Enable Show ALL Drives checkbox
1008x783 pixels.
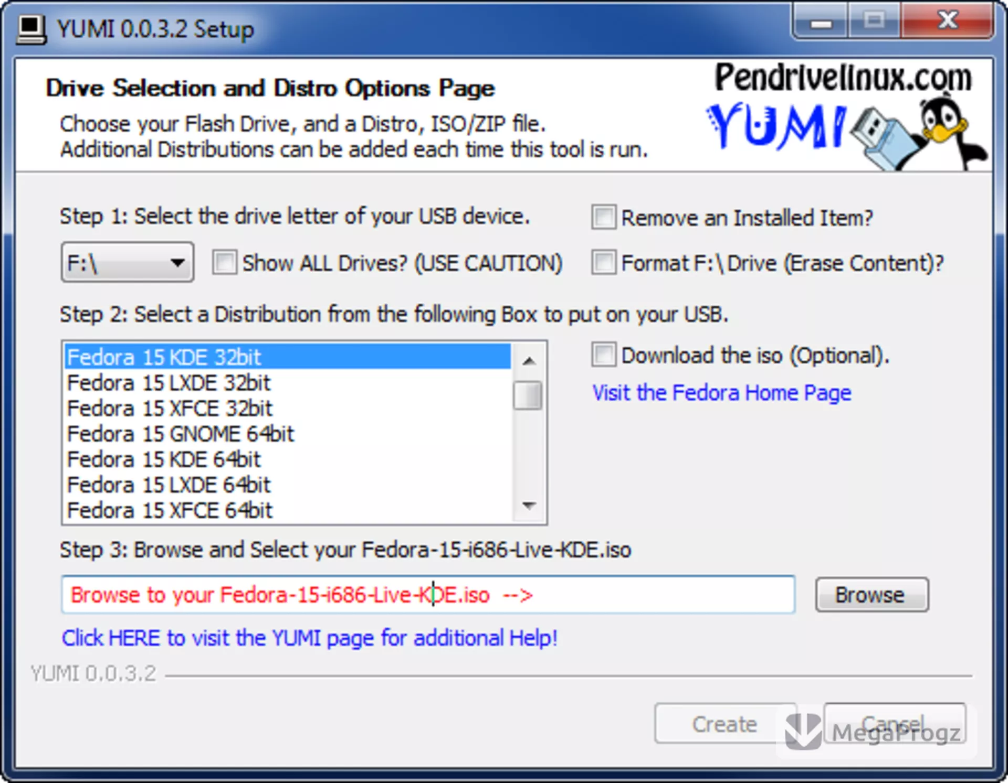(225, 262)
